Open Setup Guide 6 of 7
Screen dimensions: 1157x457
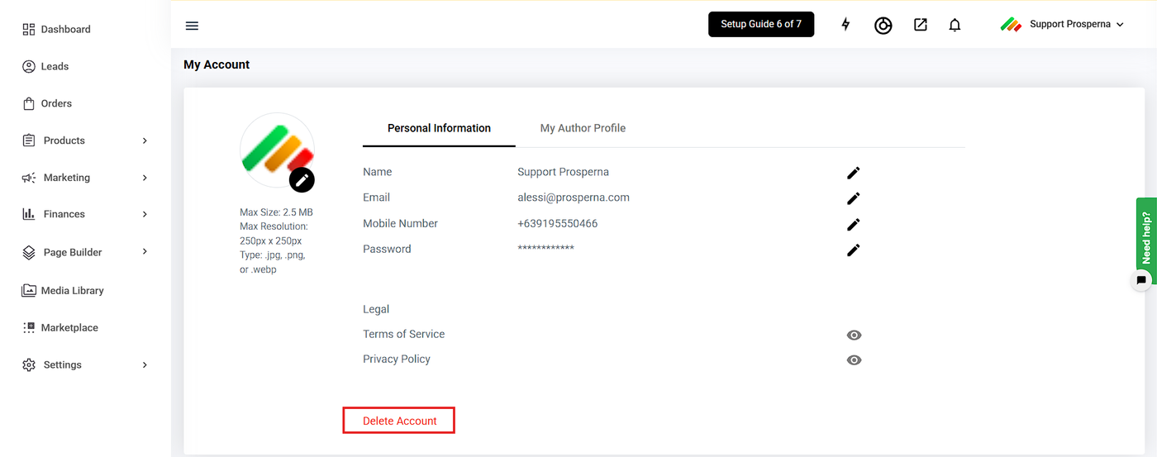[x=760, y=25]
